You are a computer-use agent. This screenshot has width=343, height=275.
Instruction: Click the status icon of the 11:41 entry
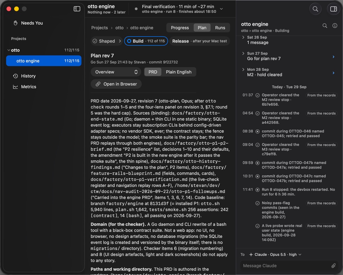(258, 189)
